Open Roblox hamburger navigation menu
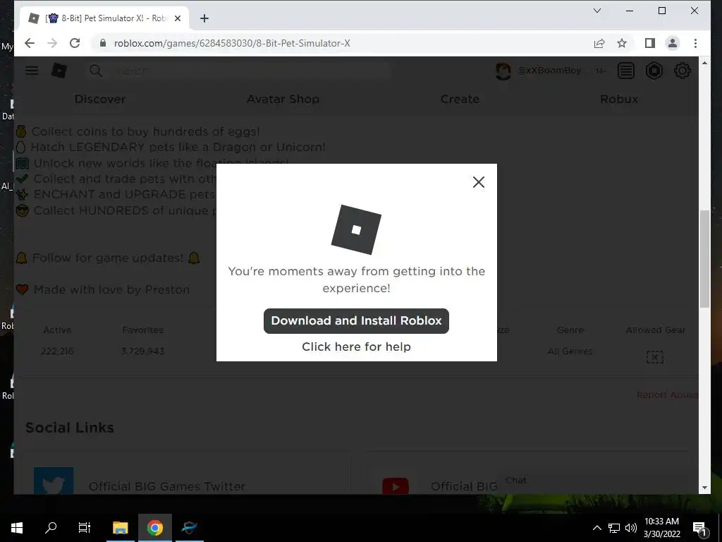The image size is (722, 542). click(x=32, y=71)
